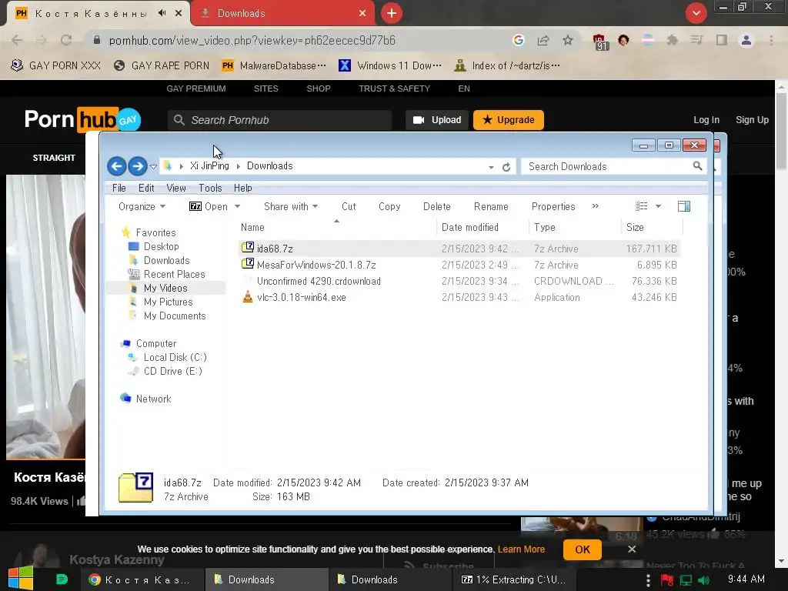Sort by Type column
The height and width of the screenshot is (591, 788).
575,227
